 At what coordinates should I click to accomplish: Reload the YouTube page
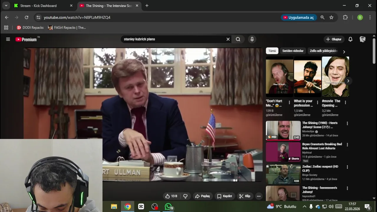pos(27,17)
